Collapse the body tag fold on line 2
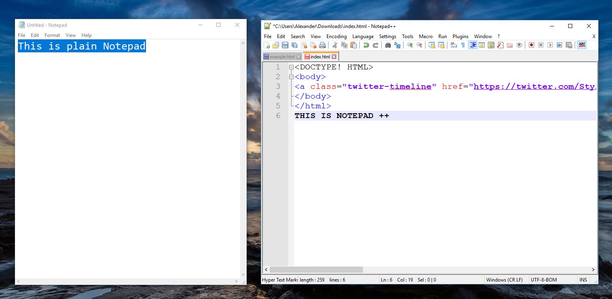 tap(291, 77)
